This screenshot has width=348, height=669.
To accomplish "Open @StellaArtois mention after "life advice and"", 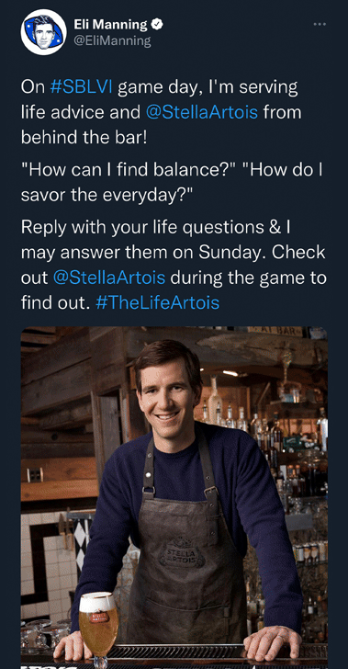I will pos(202,112).
